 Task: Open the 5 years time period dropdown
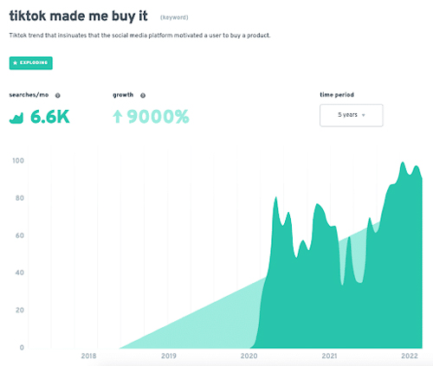point(352,115)
